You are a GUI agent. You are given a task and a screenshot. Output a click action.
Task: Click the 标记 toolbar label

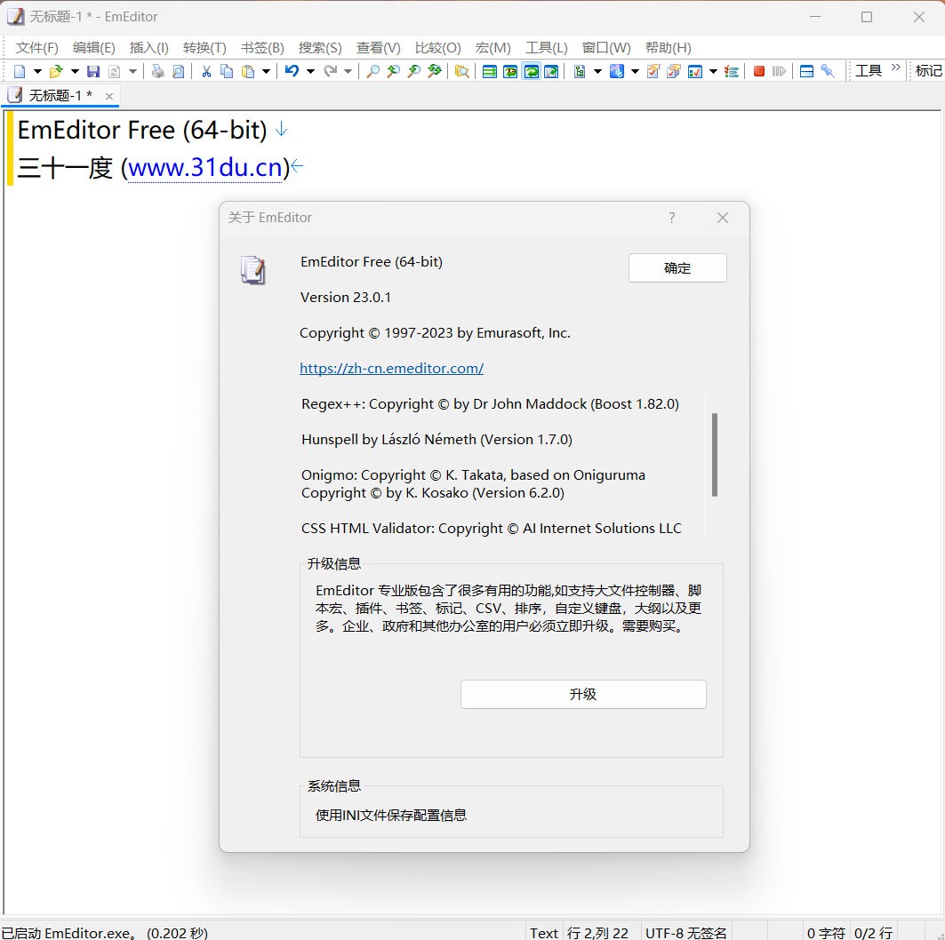pyautogui.click(x=929, y=71)
